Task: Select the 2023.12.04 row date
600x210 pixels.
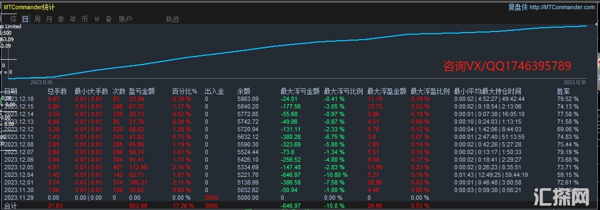Action: (19, 174)
